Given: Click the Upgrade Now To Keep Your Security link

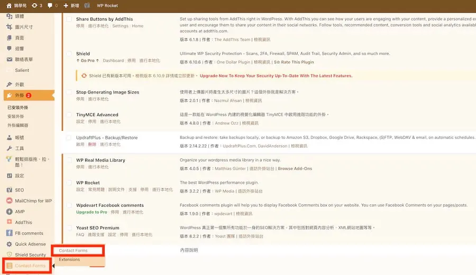Looking at the screenshot, I should coord(276,75).
